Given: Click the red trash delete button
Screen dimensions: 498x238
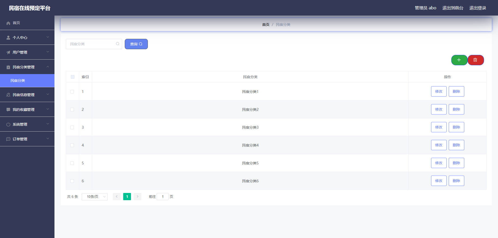Looking at the screenshot, I should [x=475, y=60].
